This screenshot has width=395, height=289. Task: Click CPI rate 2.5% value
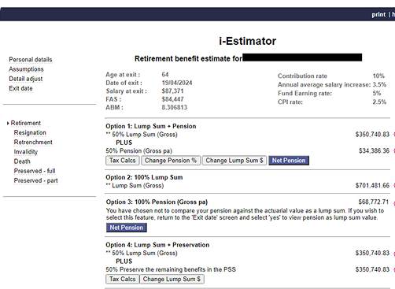coord(379,102)
